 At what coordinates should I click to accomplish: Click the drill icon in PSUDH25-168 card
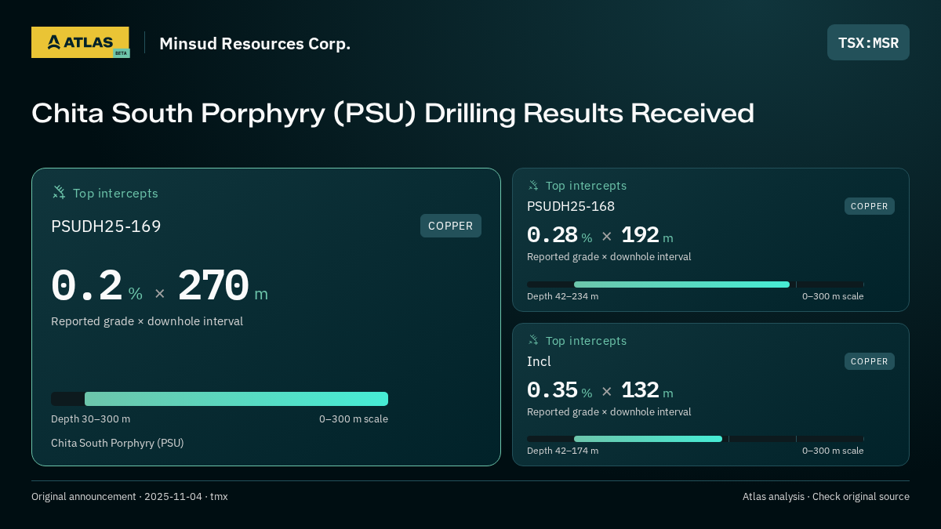click(533, 186)
